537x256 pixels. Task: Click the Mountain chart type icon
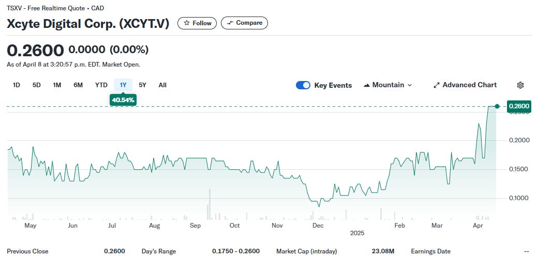coord(367,85)
